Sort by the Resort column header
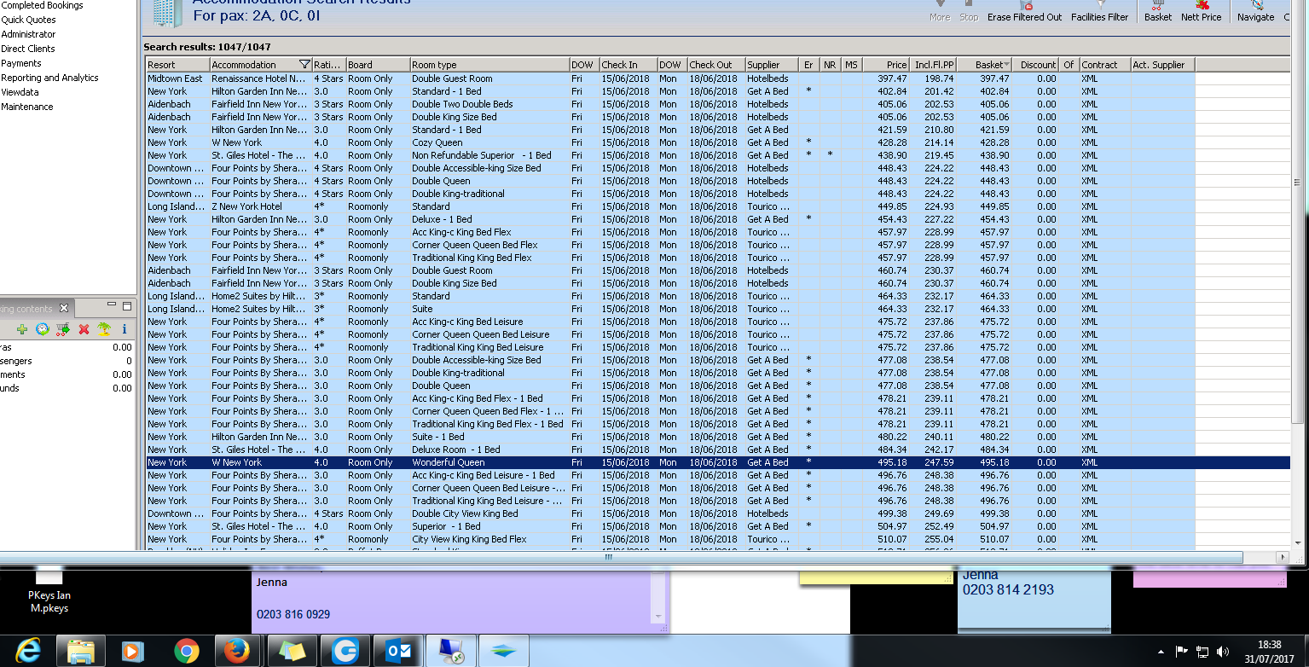 tap(177, 65)
